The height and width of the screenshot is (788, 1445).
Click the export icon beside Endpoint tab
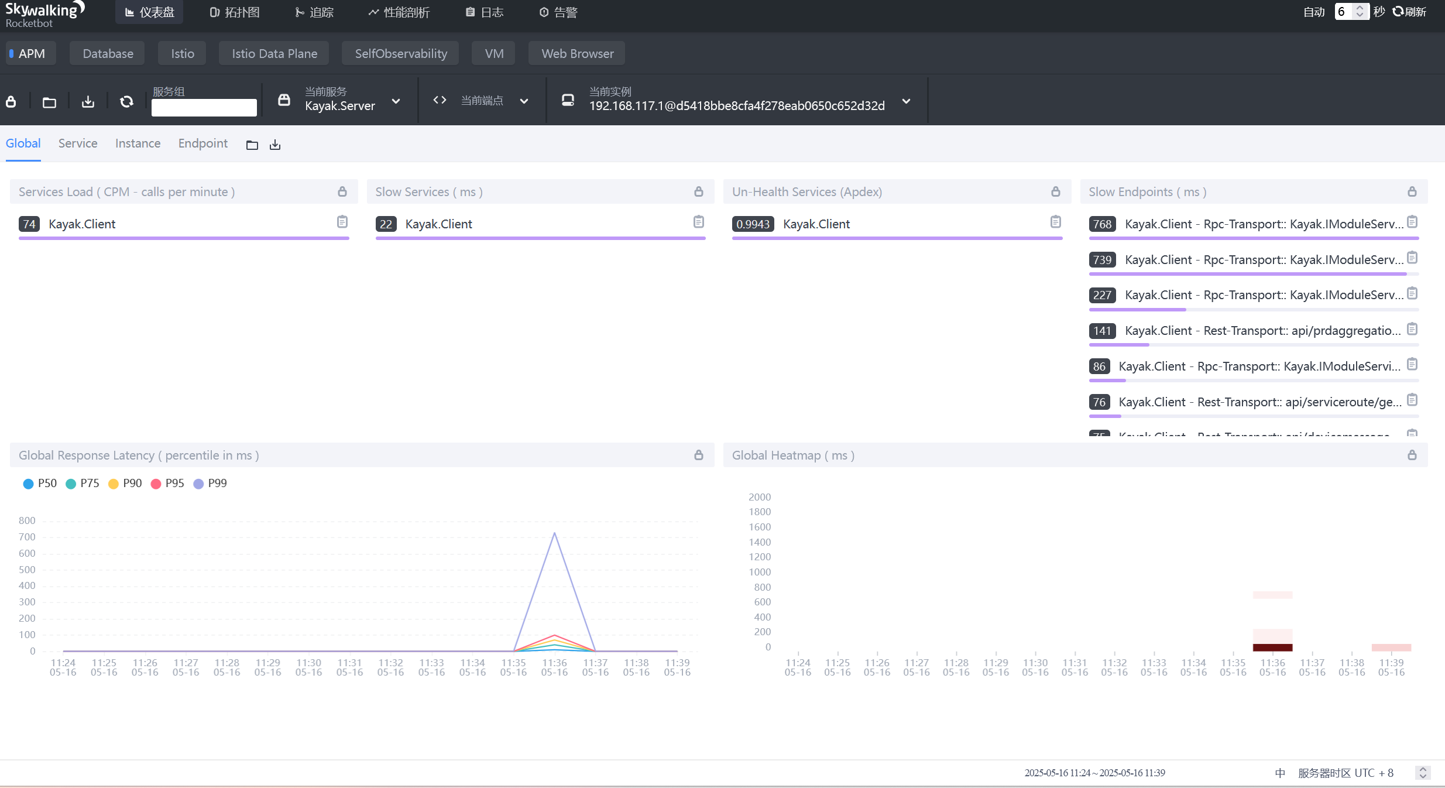(275, 145)
